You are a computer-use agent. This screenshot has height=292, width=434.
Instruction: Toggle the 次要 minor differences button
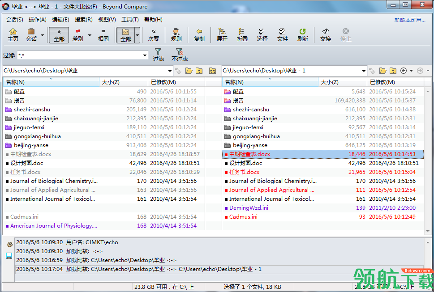tap(154, 35)
